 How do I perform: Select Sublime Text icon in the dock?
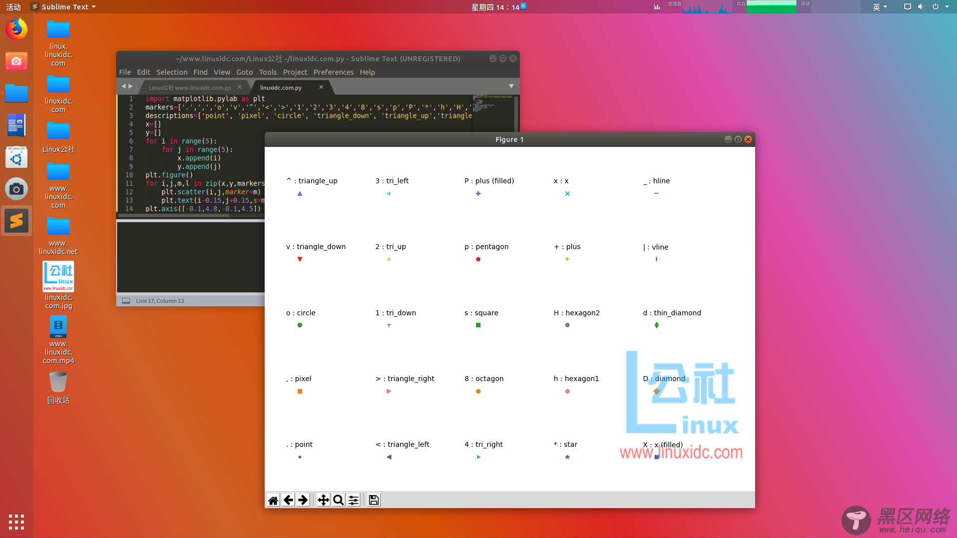point(16,221)
